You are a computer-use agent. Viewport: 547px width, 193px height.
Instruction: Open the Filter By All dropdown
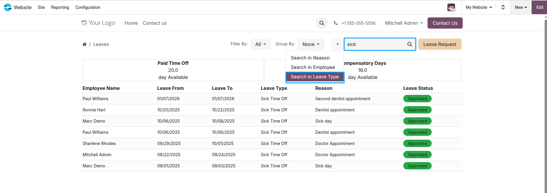pyautogui.click(x=260, y=44)
